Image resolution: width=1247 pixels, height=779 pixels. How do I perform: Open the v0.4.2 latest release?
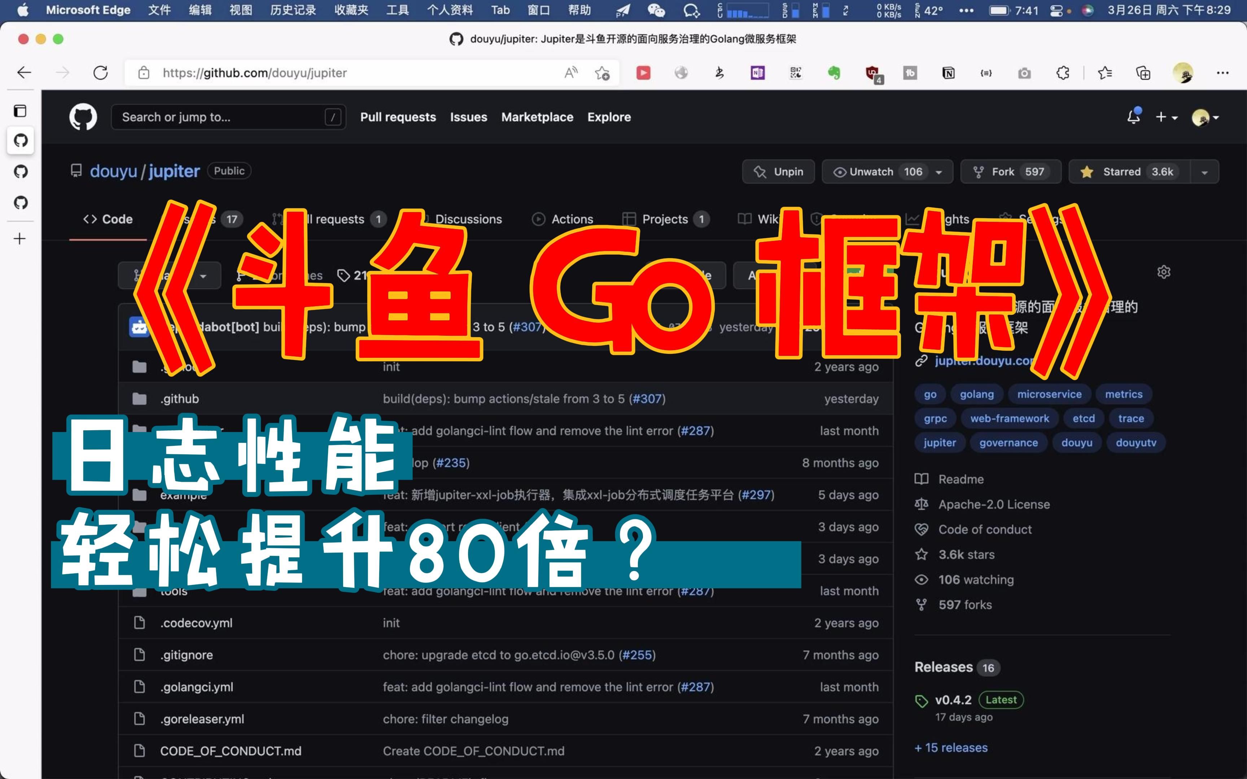(953, 700)
